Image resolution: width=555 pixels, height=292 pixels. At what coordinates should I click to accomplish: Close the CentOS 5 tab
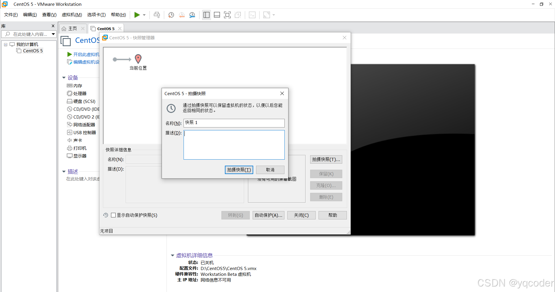click(x=120, y=29)
